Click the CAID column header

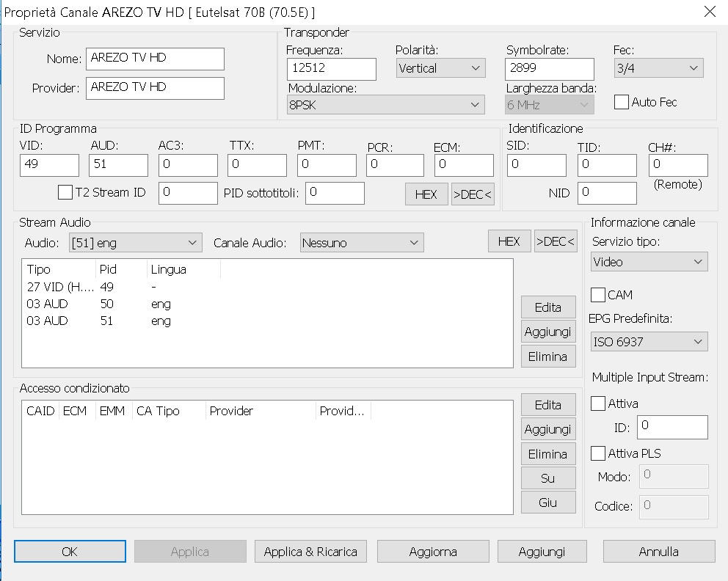[x=40, y=411]
